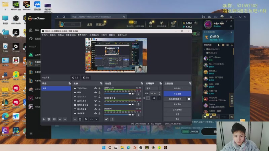Screen dimensions: 269x151
Task: Hide the 窗口采集 3 source
Action: (95, 101)
